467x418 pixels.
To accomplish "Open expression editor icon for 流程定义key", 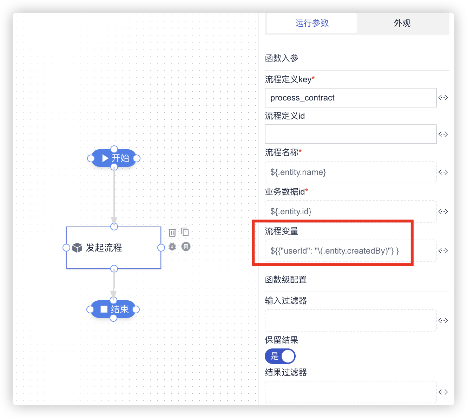I will coord(443,98).
